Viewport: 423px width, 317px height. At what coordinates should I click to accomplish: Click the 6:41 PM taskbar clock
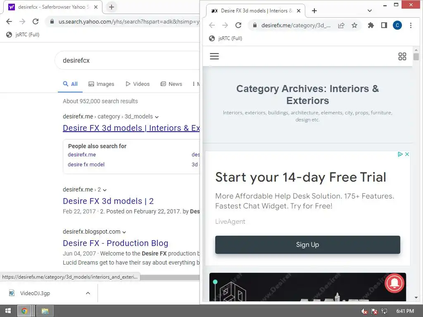(405, 311)
